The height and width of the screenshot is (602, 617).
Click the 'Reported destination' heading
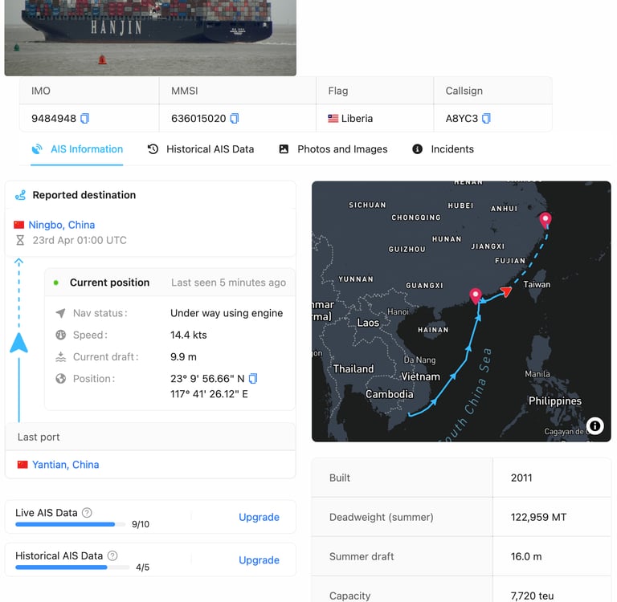point(84,195)
